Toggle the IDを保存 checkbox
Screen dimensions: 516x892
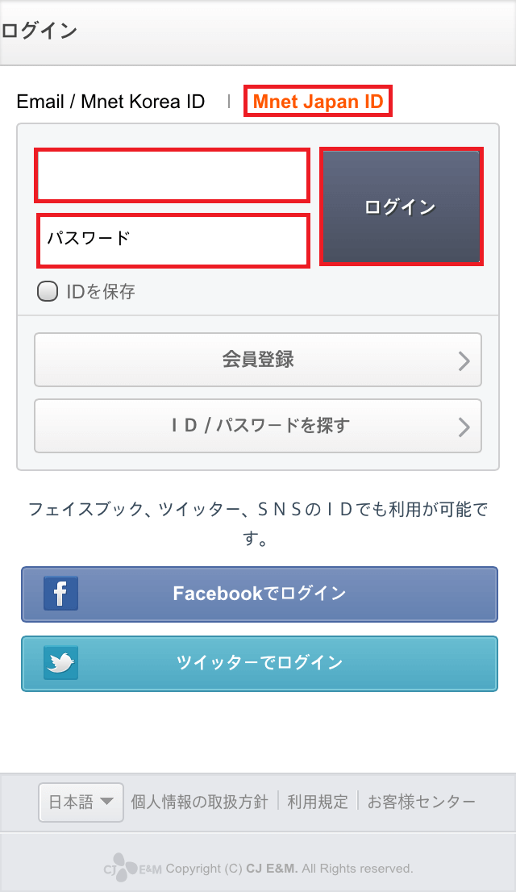coord(48,291)
